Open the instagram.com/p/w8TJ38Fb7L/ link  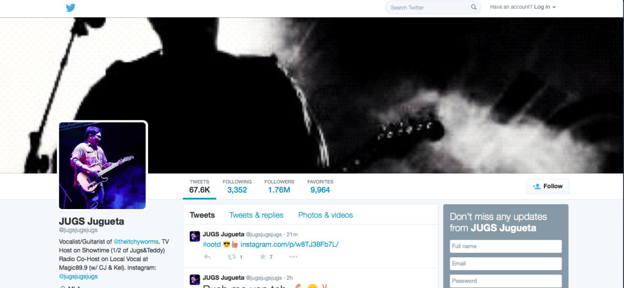click(289, 244)
